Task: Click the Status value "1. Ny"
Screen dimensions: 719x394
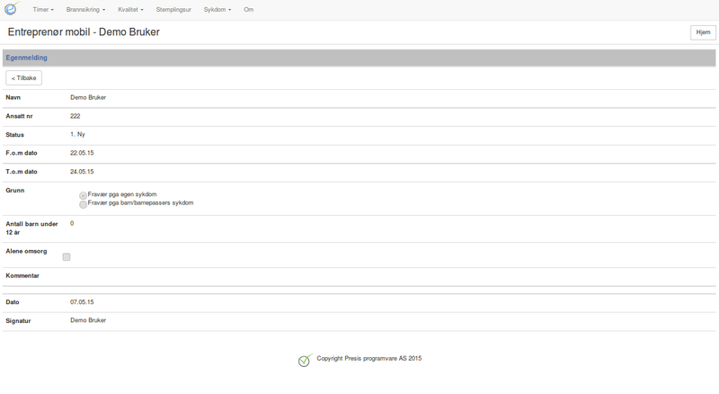Action: (x=77, y=134)
